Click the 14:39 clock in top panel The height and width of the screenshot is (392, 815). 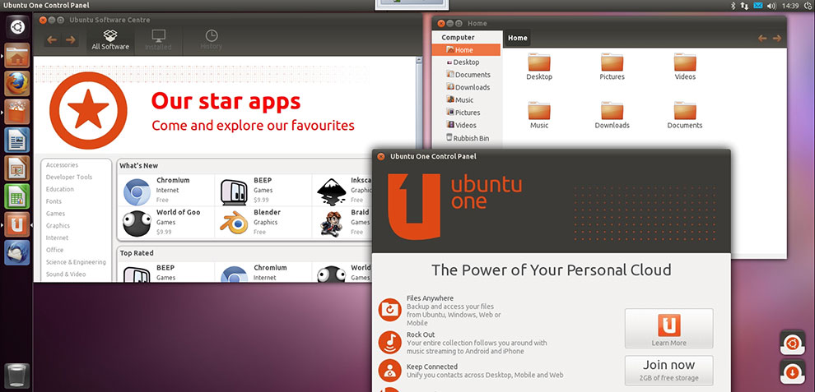point(789,6)
